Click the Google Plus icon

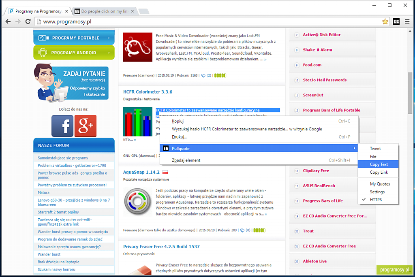(x=86, y=126)
